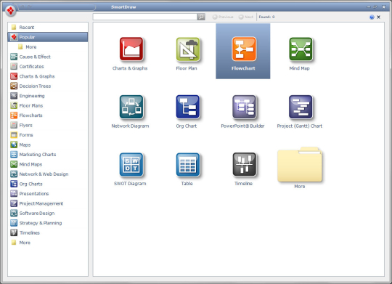Select Forms category
Viewport: 392px width, 284px height.
[x=48, y=135]
